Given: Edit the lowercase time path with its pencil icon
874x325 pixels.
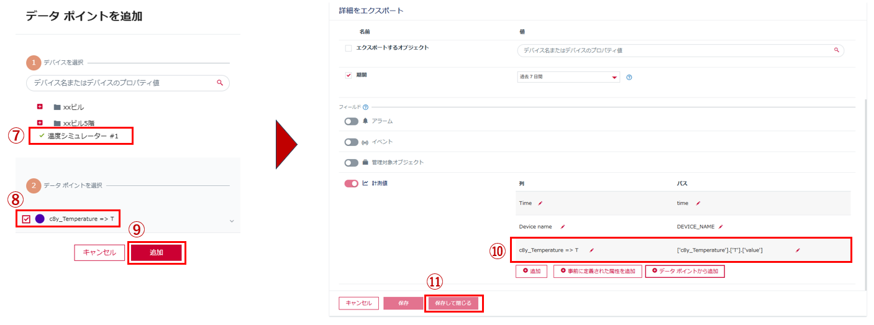Looking at the screenshot, I should coord(698,203).
